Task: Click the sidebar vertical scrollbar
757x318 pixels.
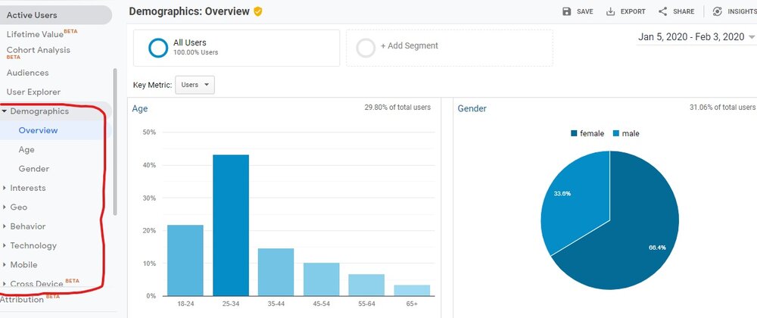Action: coord(115,142)
